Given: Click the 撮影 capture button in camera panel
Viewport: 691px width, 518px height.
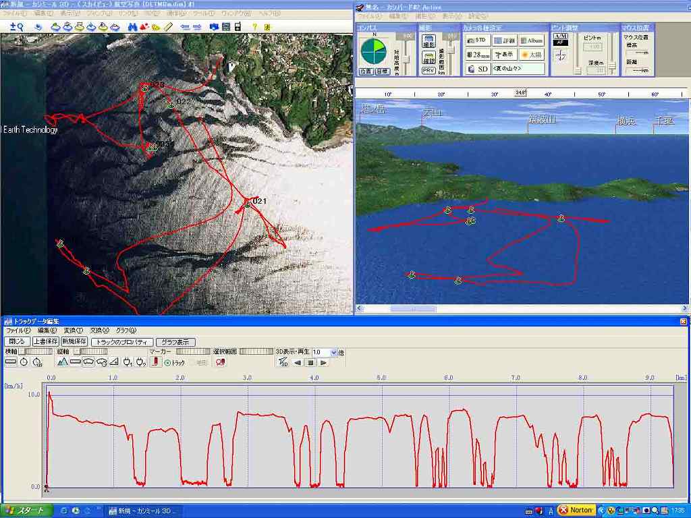Looking at the screenshot, I should tap(429, 42).
